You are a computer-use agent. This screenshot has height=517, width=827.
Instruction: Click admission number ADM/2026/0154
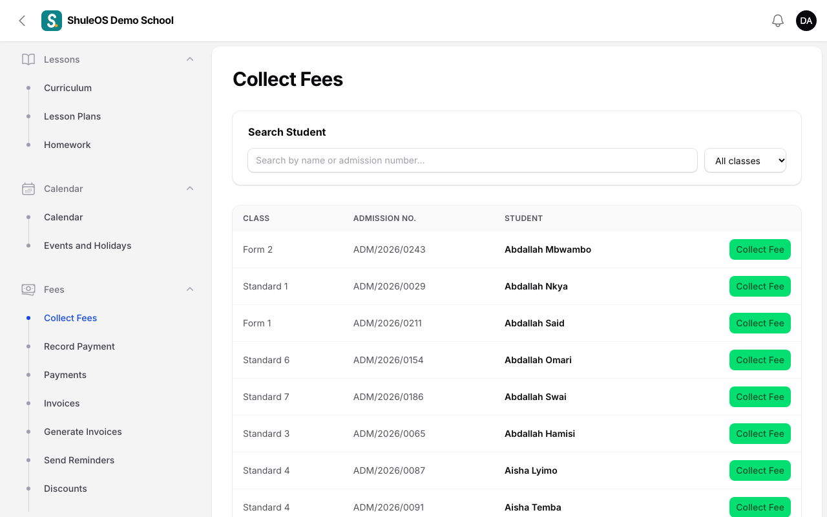click(388, 360)
